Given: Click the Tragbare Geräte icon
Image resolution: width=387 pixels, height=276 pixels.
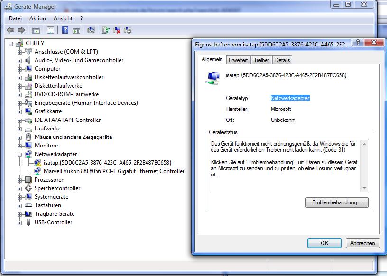Looking at the screenshot, I should (28, 214).
